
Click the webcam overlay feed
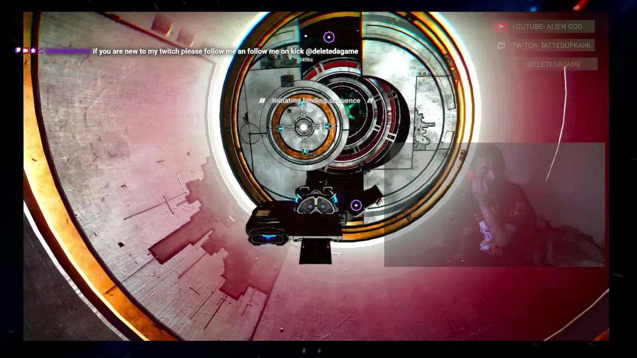[x=495, y=205]
